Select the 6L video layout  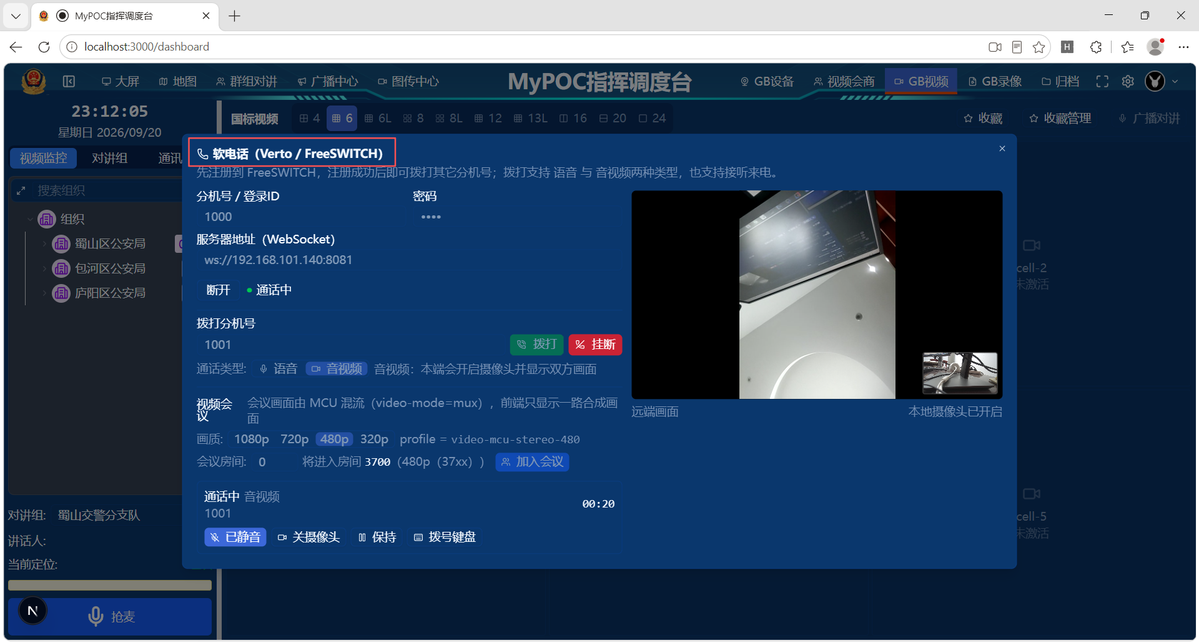[378, 119]
